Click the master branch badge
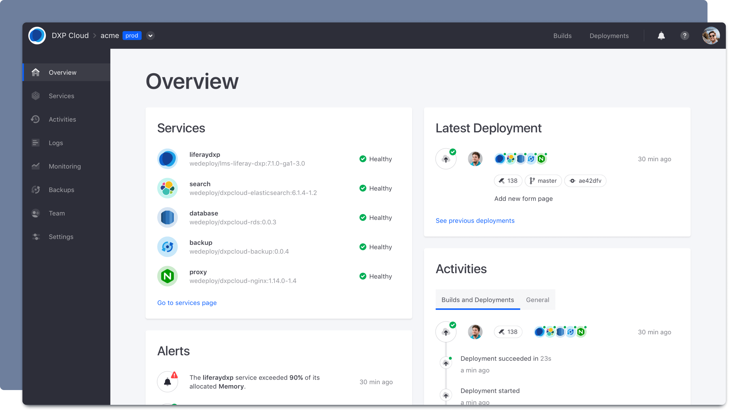Viewport: 734px width, 413px height. coord(543,181)
